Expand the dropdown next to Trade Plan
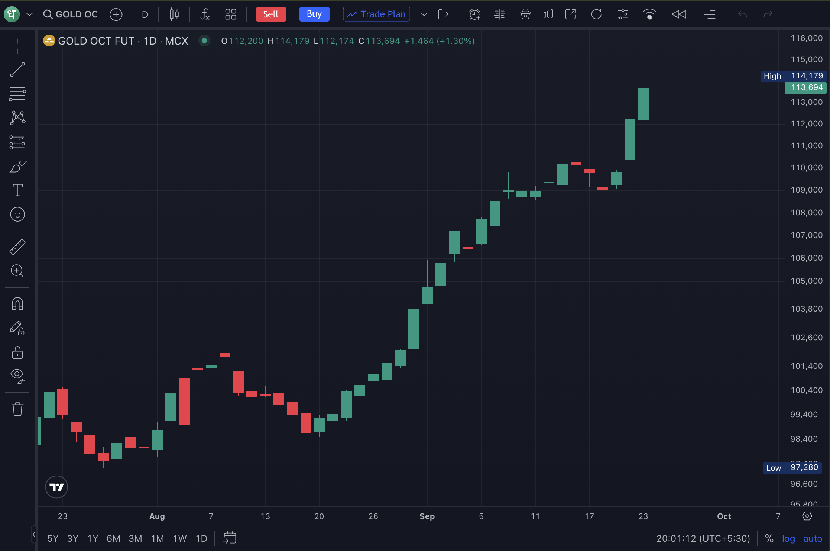Viewport: 830px width, 551px height. [x=424, y=14]
